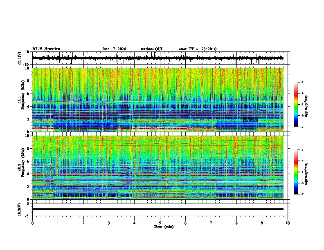Click the ch.2 "Frequency (kHz)" axis label

click(22, 163)
